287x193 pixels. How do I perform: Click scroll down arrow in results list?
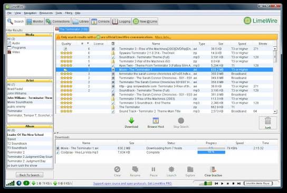tap(275, 111)
